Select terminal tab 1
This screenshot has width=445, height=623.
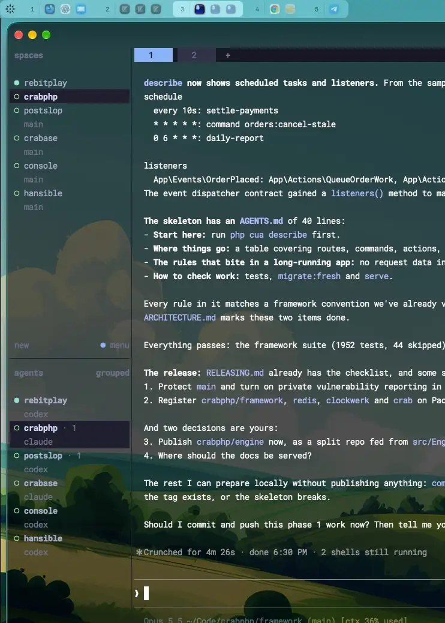(x=153, y=55)
